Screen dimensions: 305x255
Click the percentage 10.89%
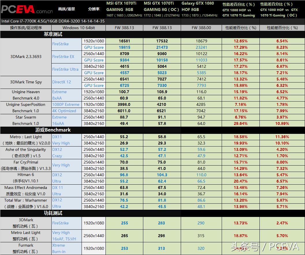(x=282, y=123)
